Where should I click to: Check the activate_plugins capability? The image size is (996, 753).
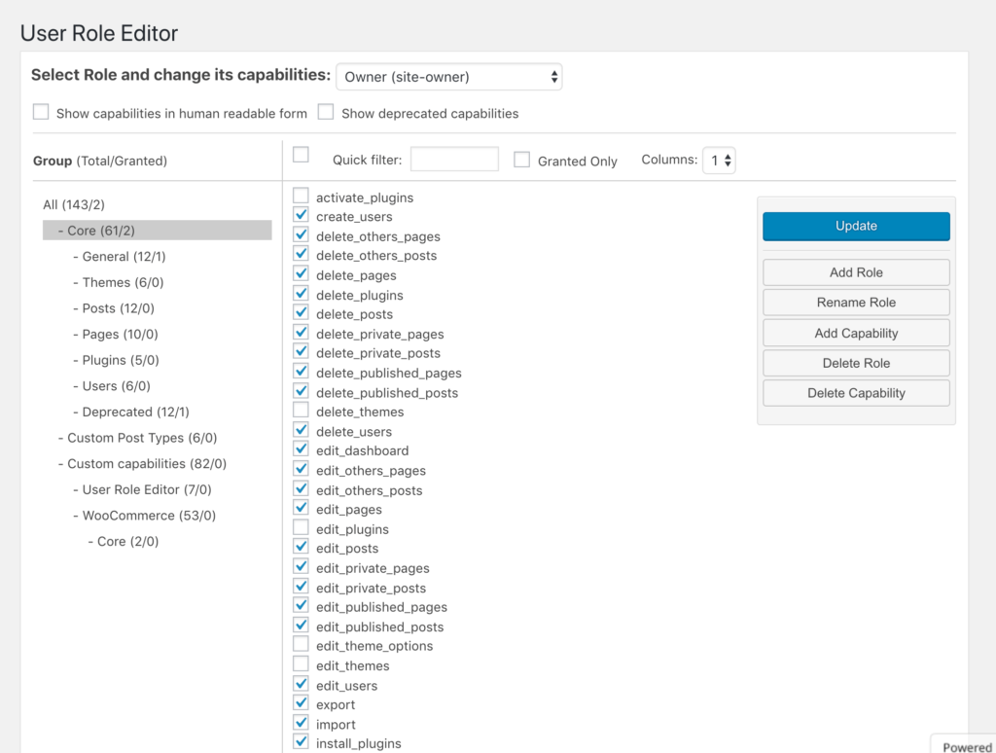[301, 196]
